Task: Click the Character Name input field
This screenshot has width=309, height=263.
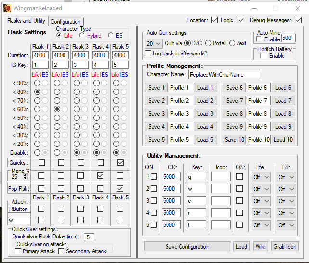Action: (x=224, y=75)
